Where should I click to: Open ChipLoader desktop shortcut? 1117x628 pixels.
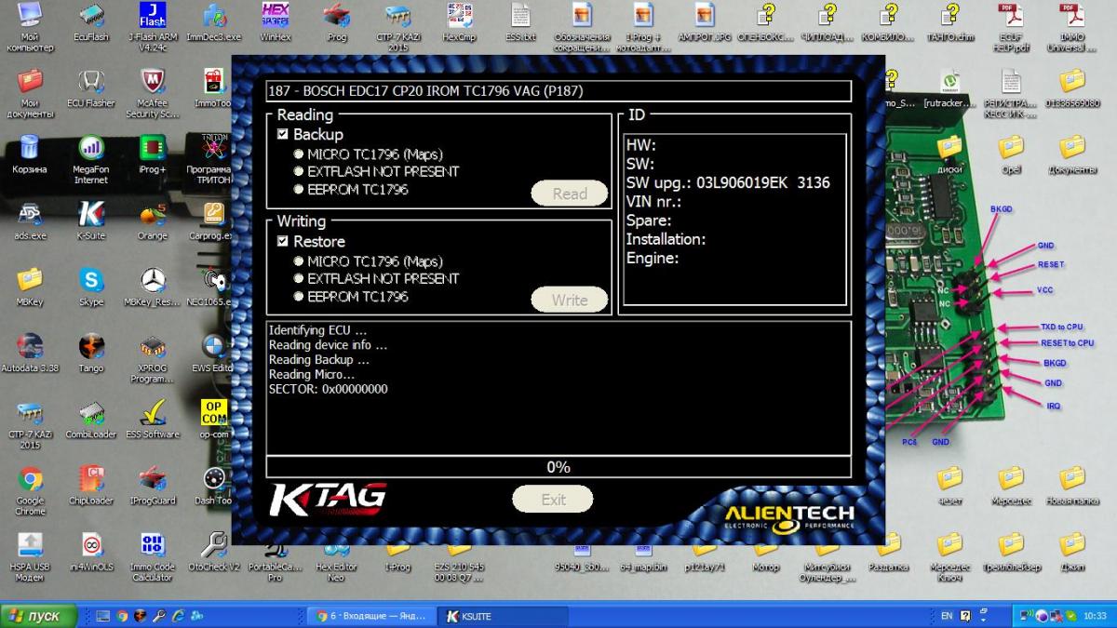91,485
